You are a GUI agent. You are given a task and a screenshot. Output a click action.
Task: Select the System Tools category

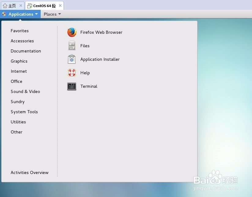tap(24, 112)
